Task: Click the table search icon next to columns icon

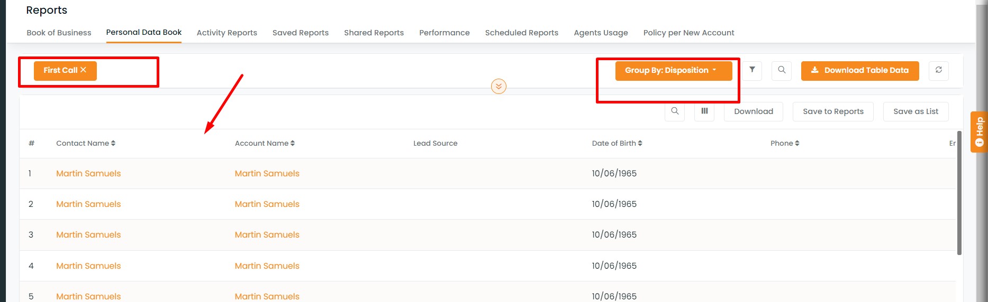Action: [x=675, y=111]
